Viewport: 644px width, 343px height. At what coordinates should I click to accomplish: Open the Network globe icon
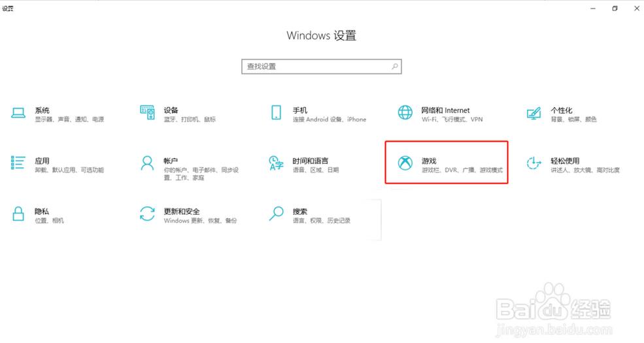click(405, 112)
